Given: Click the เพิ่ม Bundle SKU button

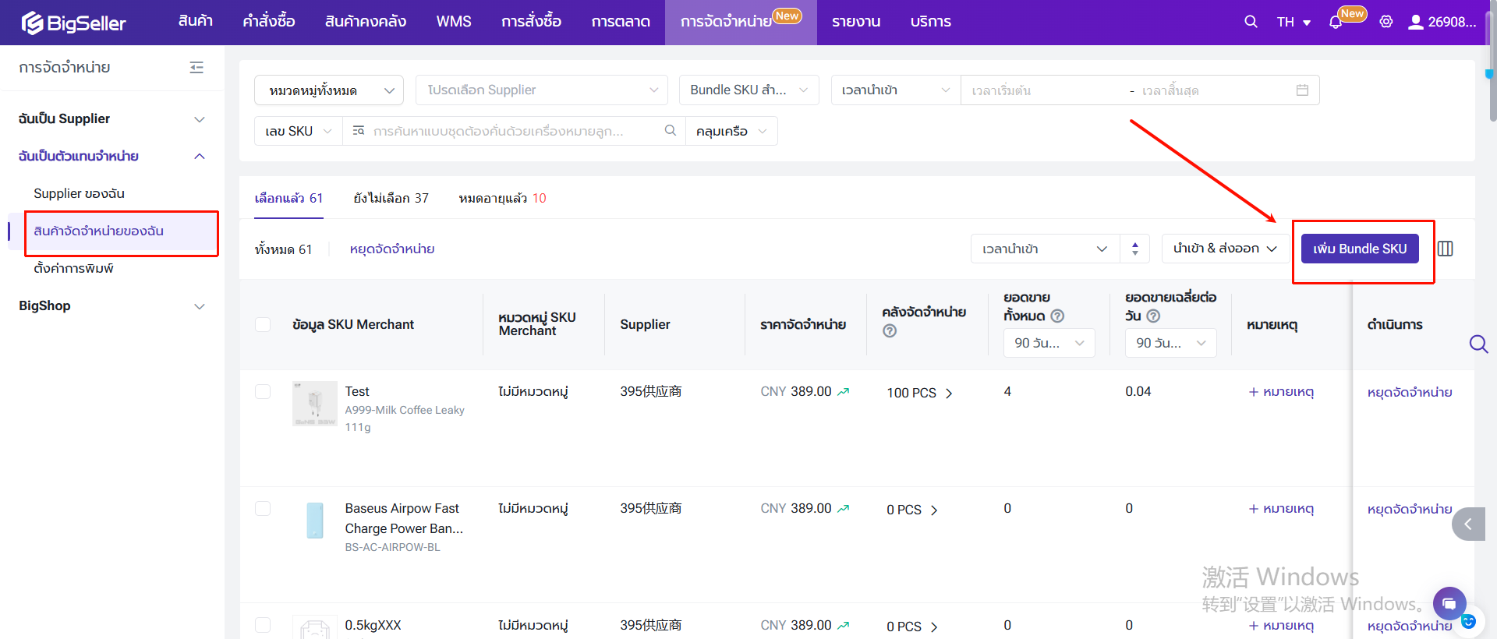Looking at the screenshot, I should [1359, 249].
